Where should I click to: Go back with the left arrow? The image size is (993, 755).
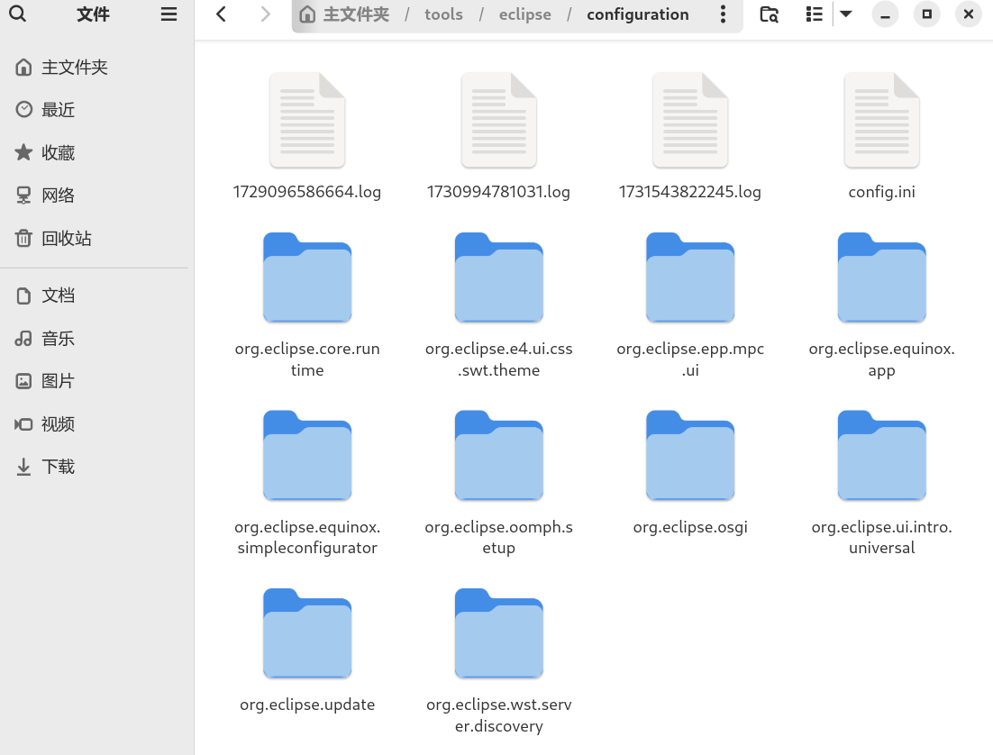click(221, 14)
